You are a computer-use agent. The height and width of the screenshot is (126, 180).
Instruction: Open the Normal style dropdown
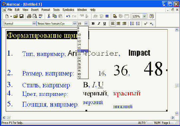pyautogui.click(x=34, y=24)
